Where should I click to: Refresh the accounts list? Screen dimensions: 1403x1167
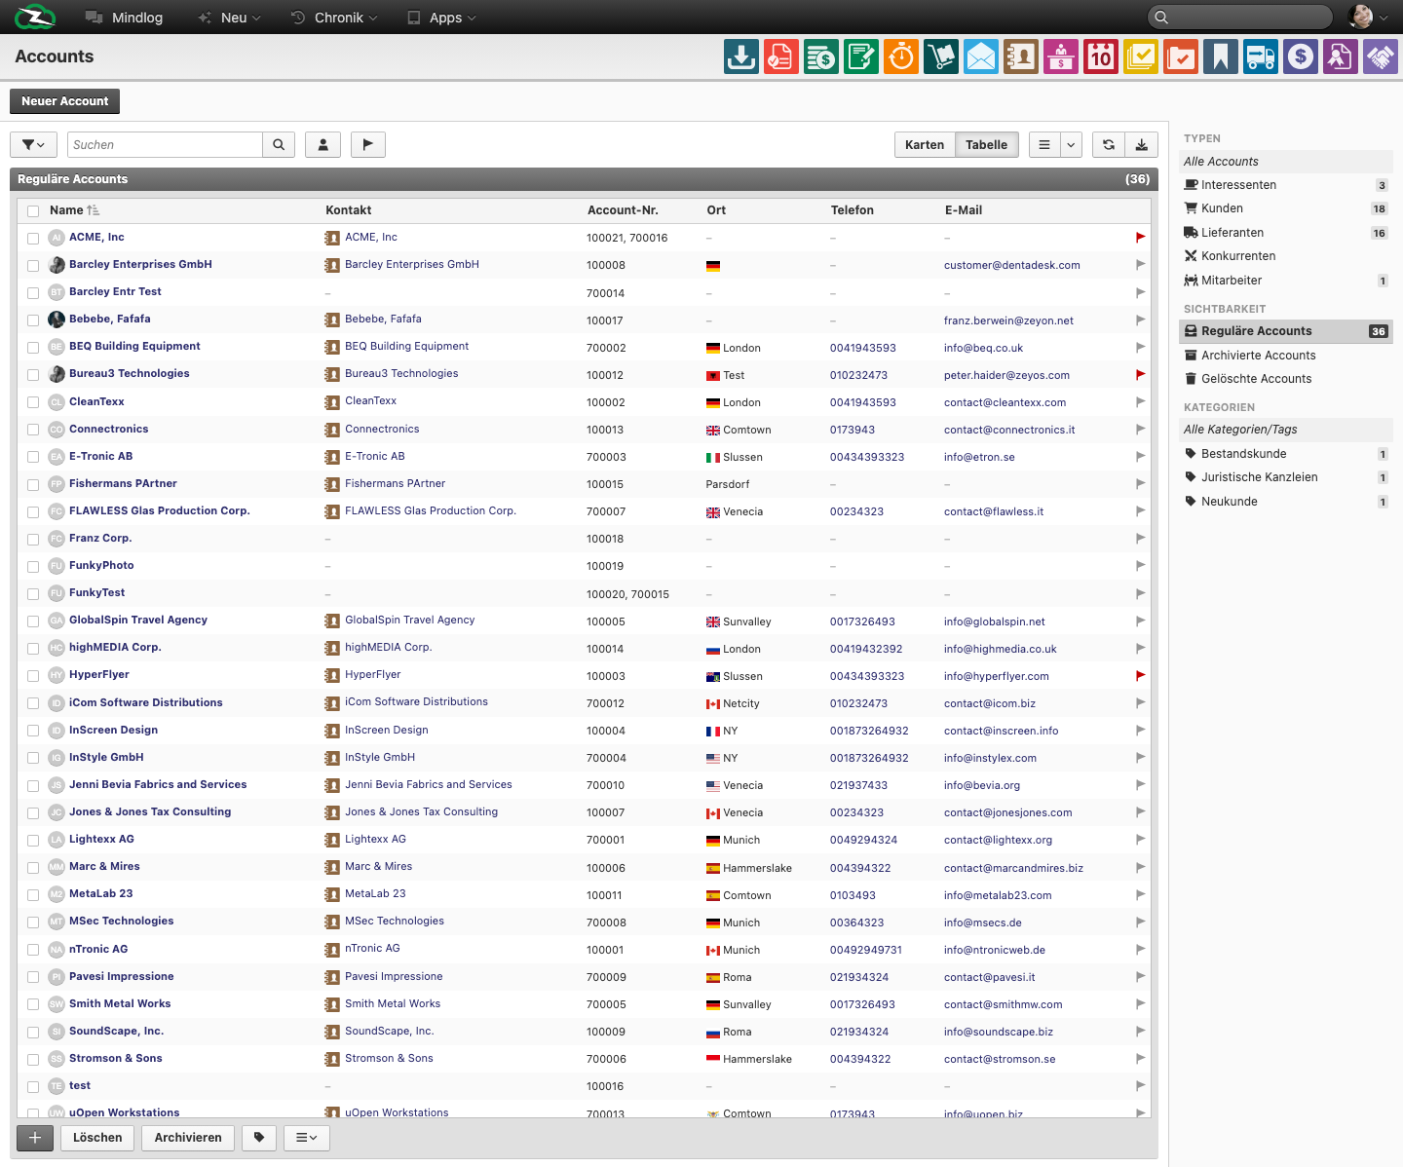click(1109, 144)
